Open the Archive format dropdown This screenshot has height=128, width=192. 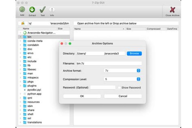point(122,71)
